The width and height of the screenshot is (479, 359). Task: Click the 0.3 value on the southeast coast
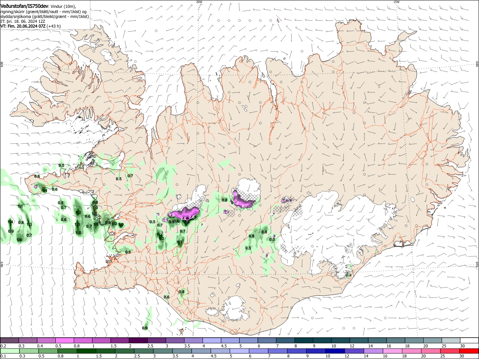[348, 275]
